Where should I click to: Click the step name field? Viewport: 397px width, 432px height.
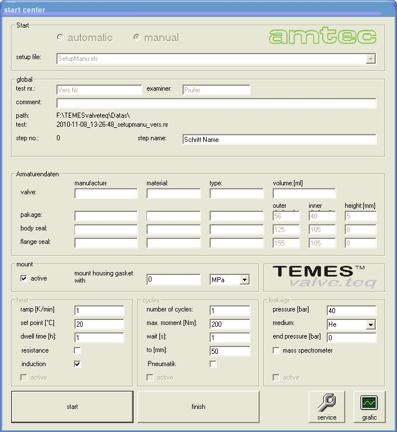(x=279, y=140)
